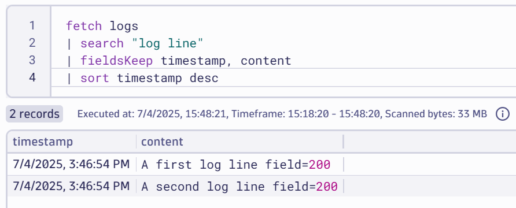Click the divider right of the content header
Image resolution: width=516 pixels, height=208 pixels.
coord(343,142)
